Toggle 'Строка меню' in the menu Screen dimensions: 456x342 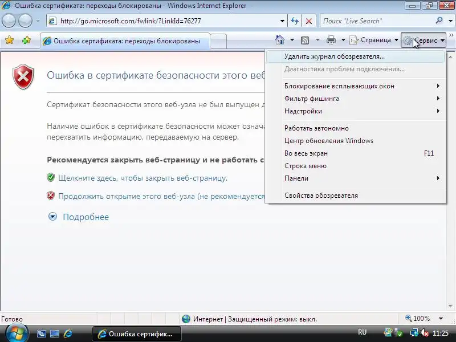coord(355,166)
